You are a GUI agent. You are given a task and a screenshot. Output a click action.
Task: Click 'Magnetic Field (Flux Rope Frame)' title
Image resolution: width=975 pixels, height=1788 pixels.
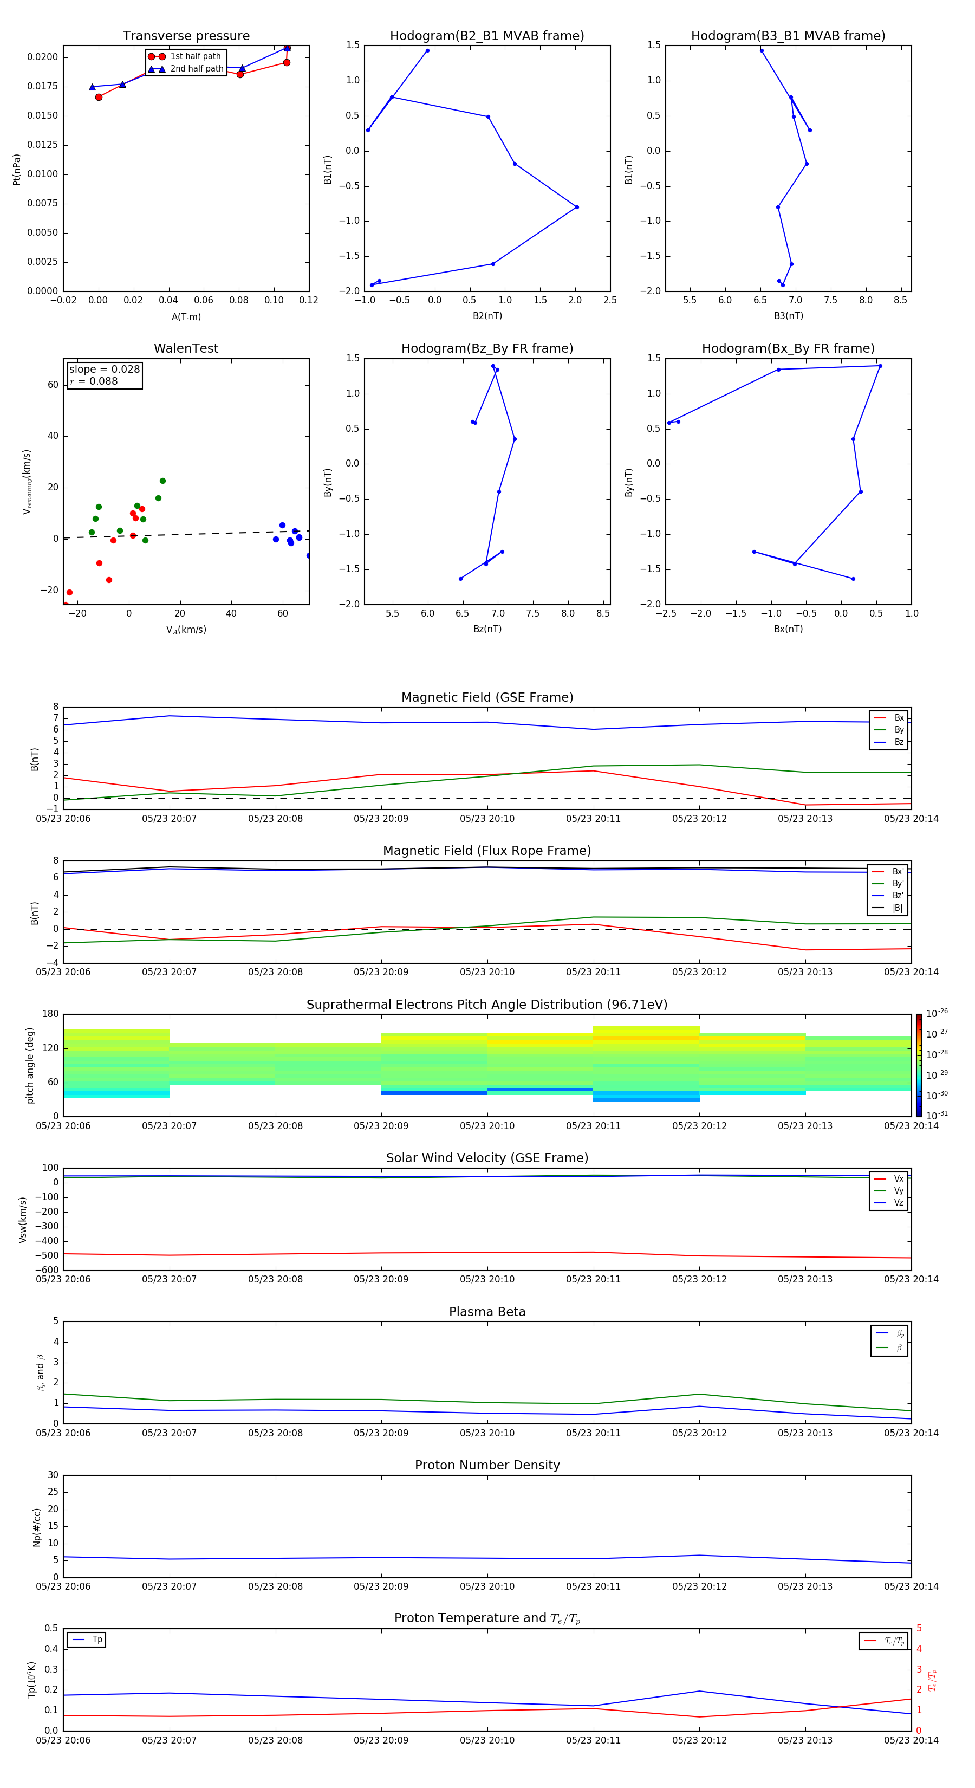pyautogui.click(x=487, y=851)
